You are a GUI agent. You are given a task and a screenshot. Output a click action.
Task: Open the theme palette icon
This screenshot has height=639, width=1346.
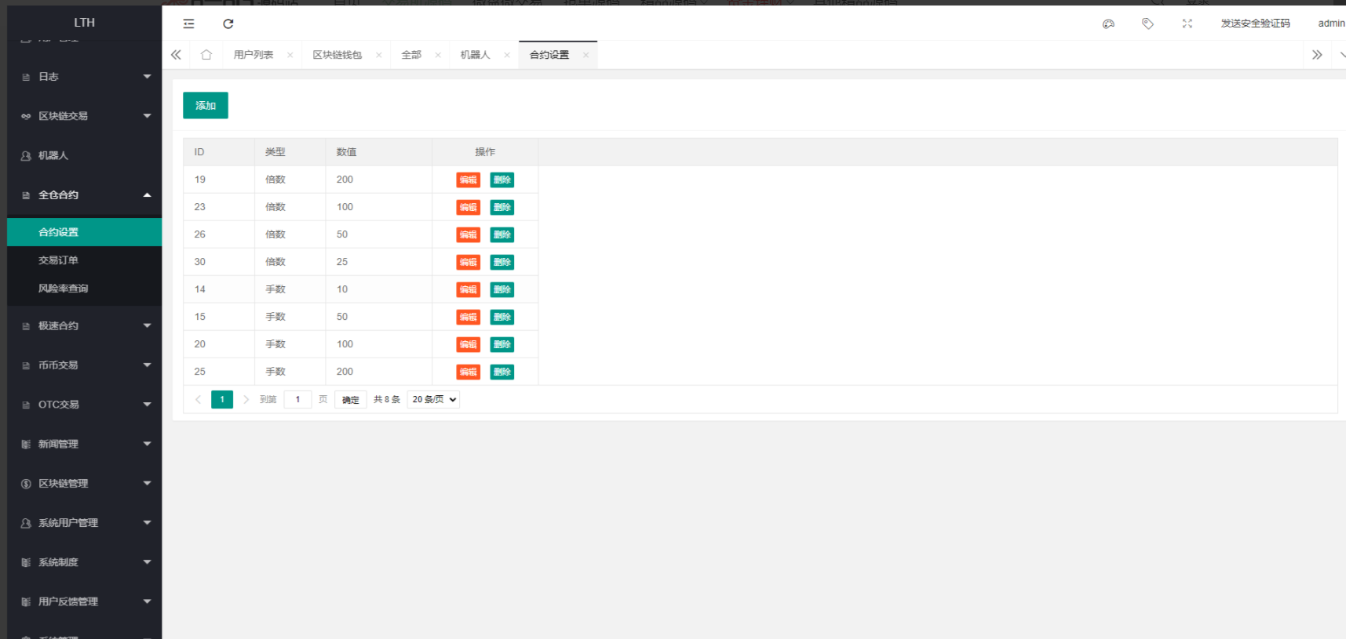click(1108, 24)
